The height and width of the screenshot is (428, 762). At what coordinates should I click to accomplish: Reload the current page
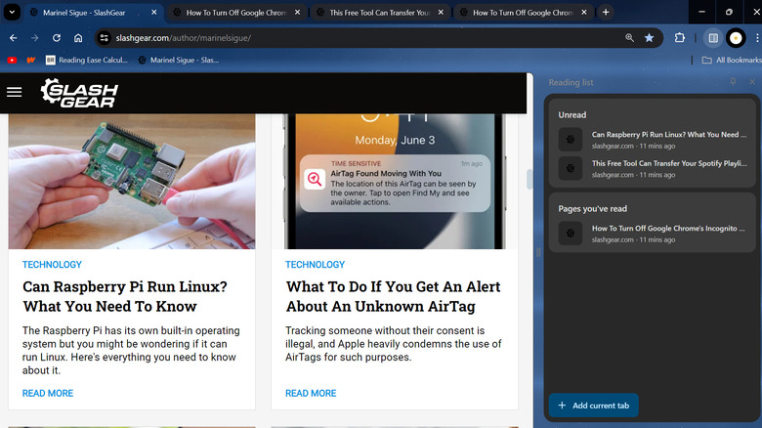(57, 38)
